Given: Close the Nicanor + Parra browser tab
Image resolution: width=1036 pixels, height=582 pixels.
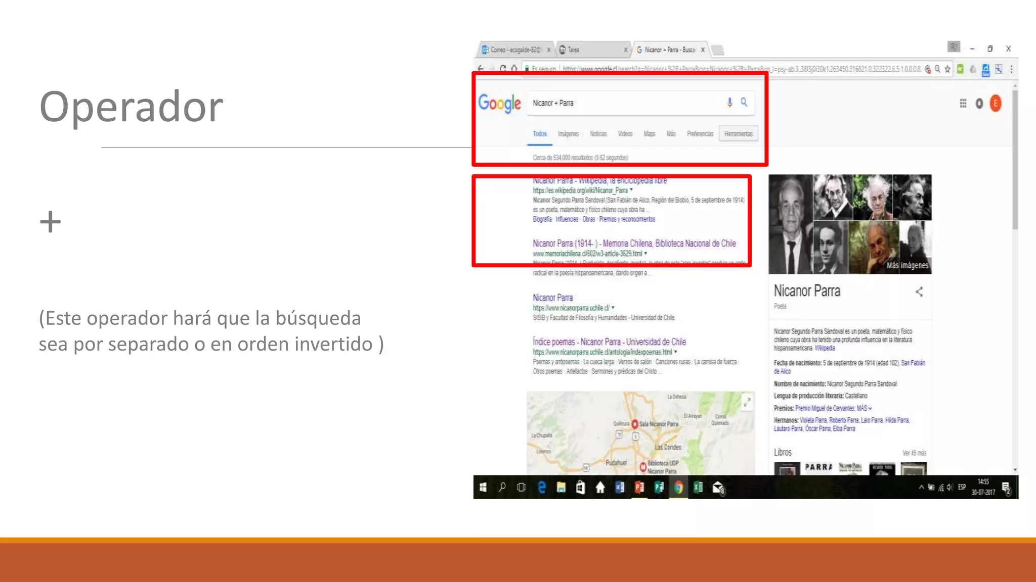Looking at the screenshot, I should tap(703, 50).
